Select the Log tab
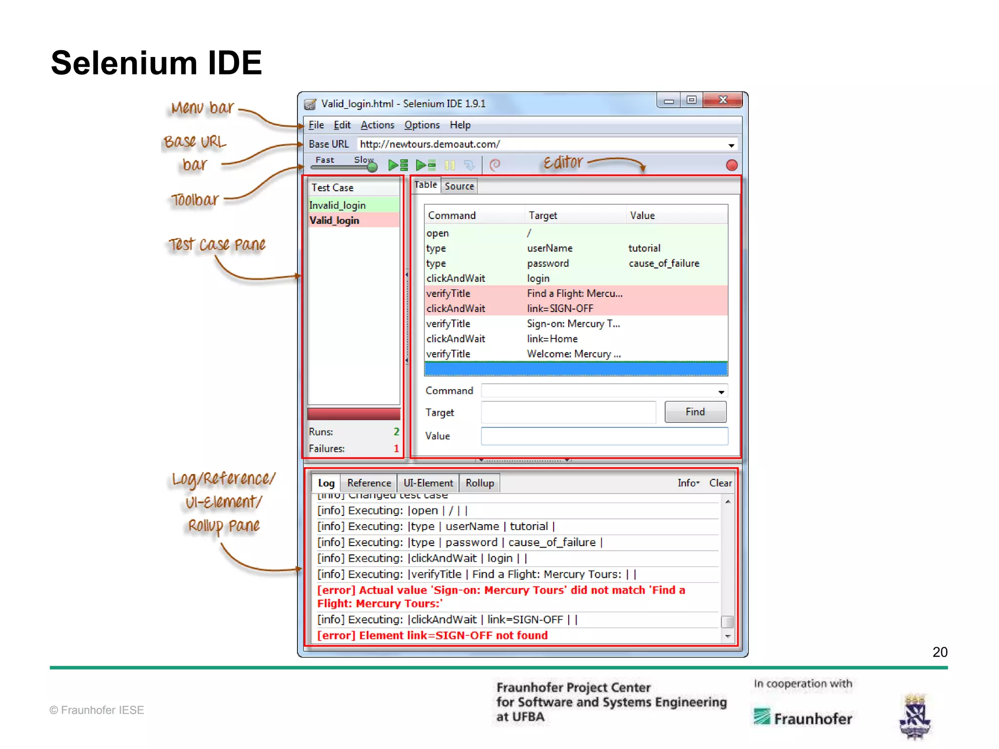This screenshot has width=999, height=749. pyautogui.click(x=326, y=483)
